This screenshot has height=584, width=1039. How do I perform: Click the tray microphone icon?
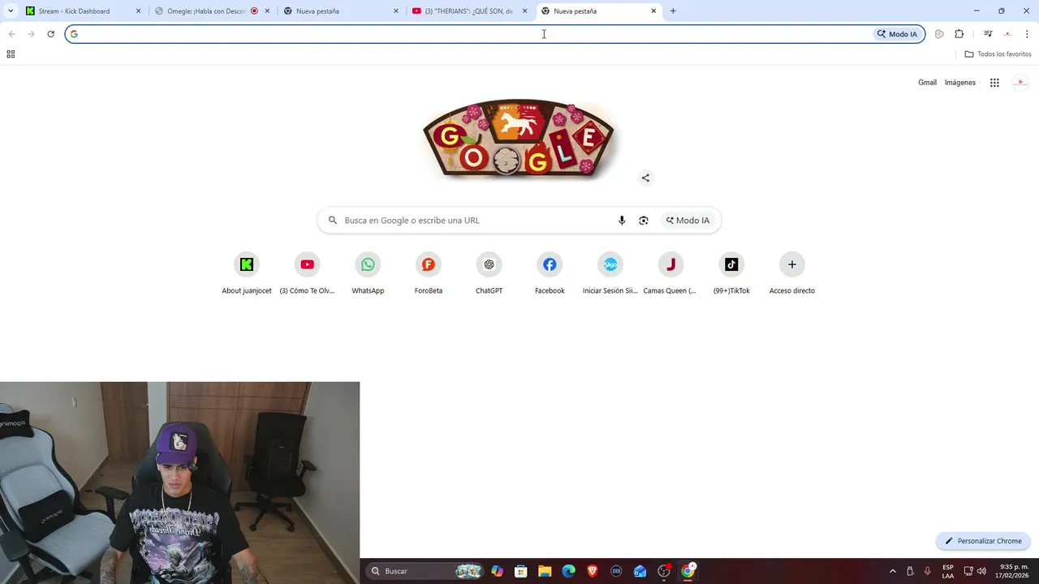coord(927,571)
